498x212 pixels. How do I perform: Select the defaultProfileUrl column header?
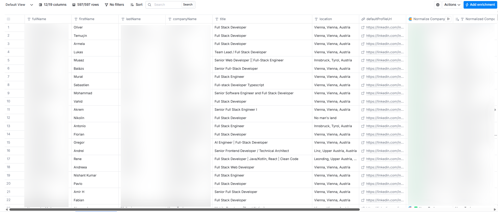tap(382, 19)
